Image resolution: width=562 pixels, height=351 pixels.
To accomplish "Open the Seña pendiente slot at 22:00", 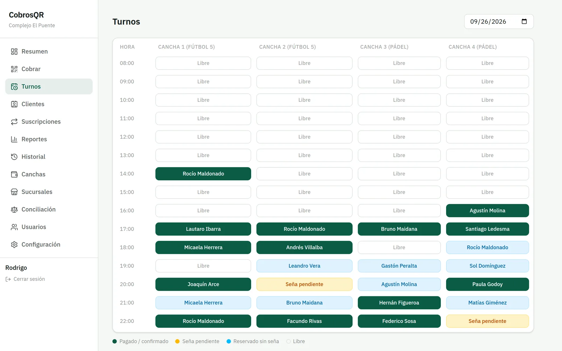I will tap(488, 321).
